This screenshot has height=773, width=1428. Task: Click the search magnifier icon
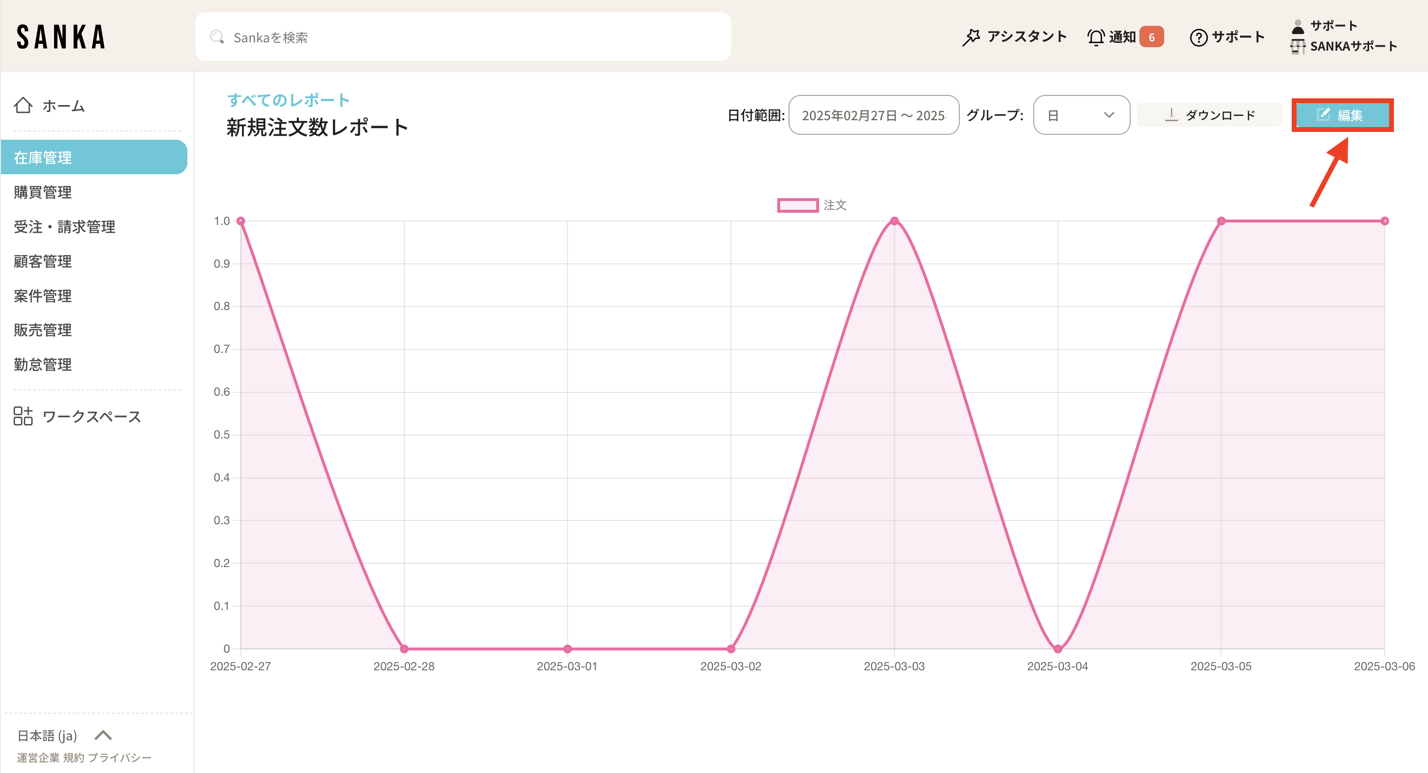(x=217, y=37)
